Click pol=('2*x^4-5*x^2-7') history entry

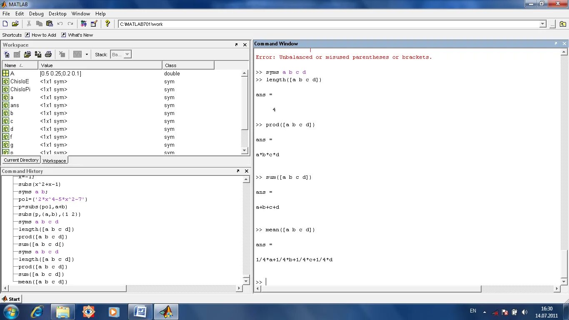coord(53,199)
